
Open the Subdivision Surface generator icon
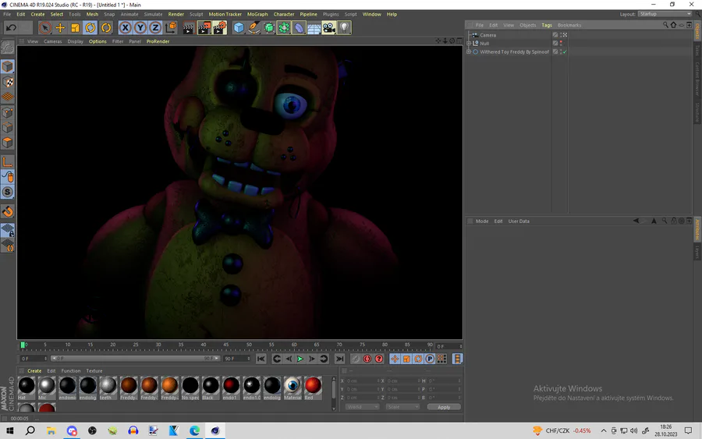pyautogui.click(x=268, y=28)
